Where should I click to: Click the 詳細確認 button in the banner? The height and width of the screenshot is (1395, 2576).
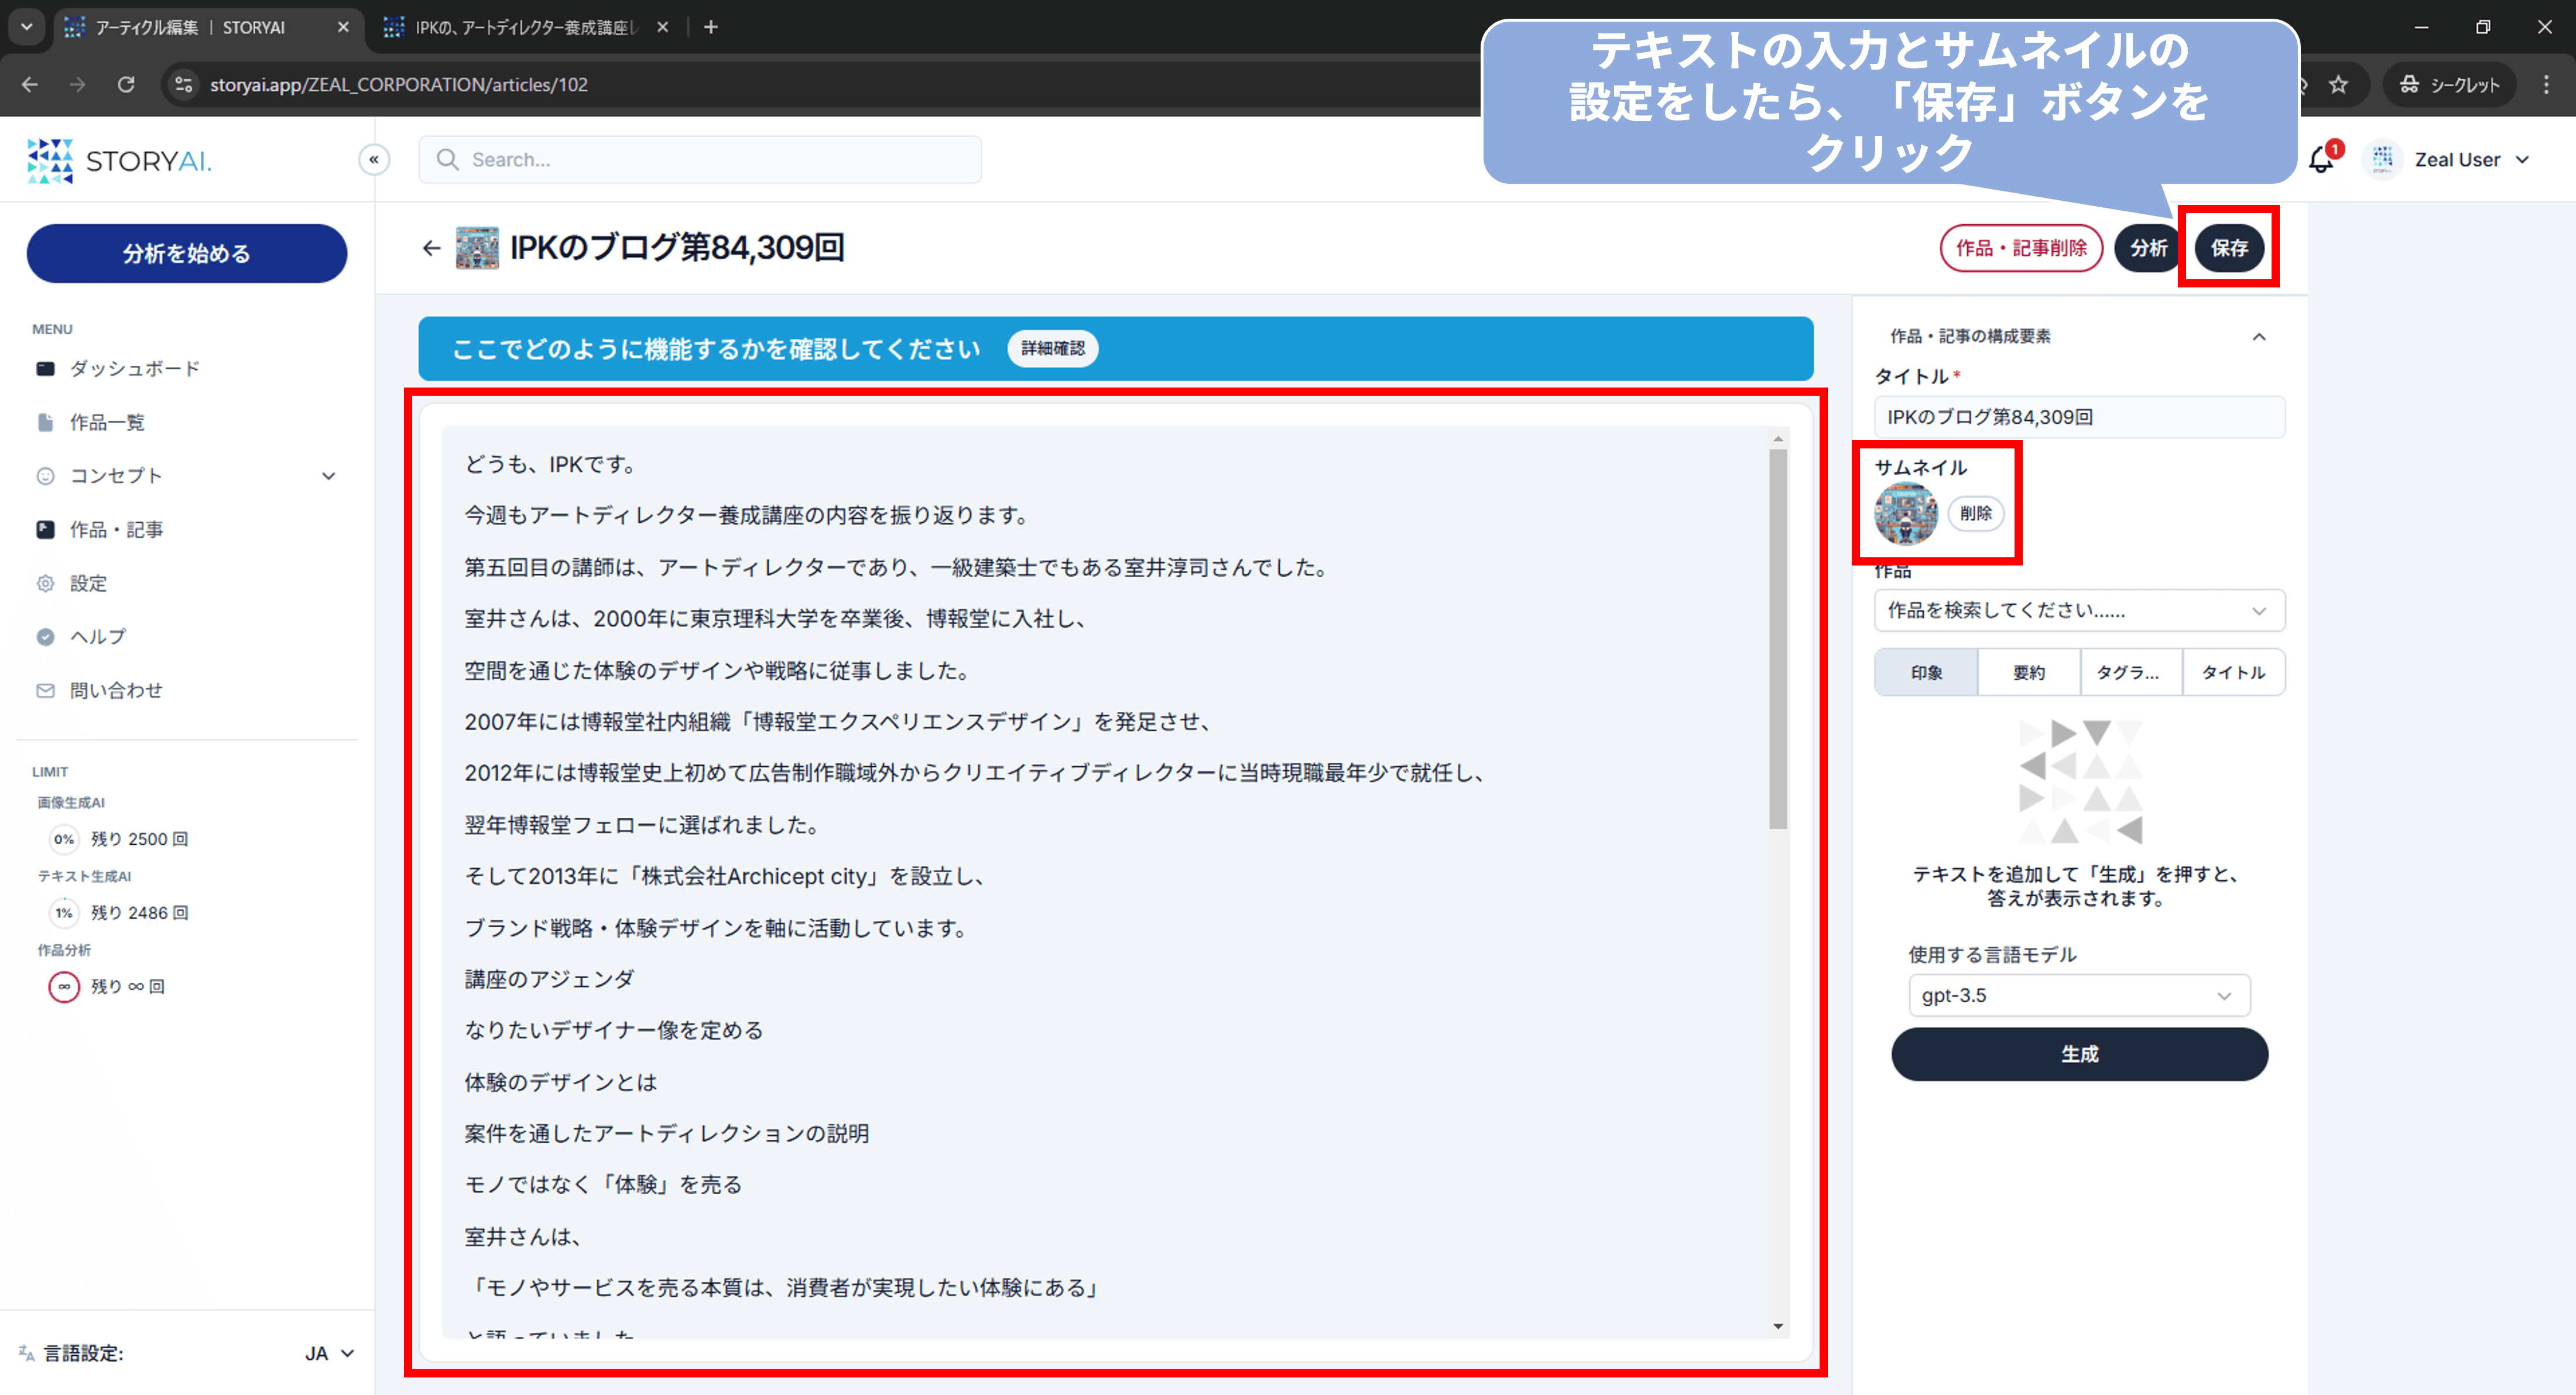(x=1052, y=349)
